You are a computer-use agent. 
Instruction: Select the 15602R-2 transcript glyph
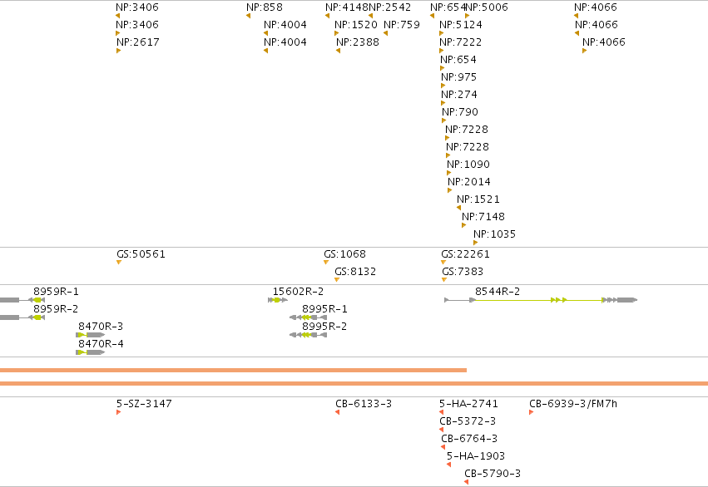(278, 300)
